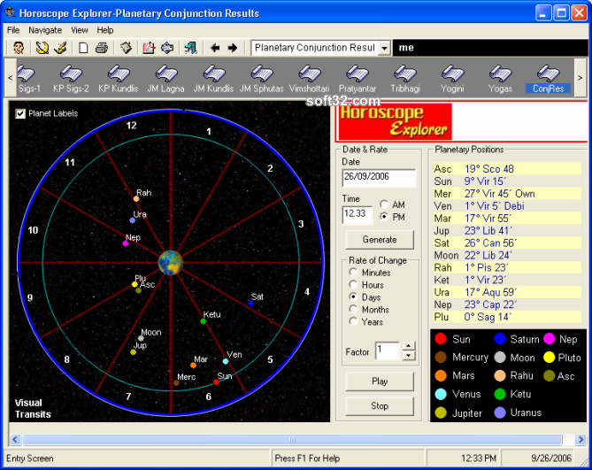The image size is (592, 470).
Task: Click the Sat planet marker on chart
Action: (251, 303)
